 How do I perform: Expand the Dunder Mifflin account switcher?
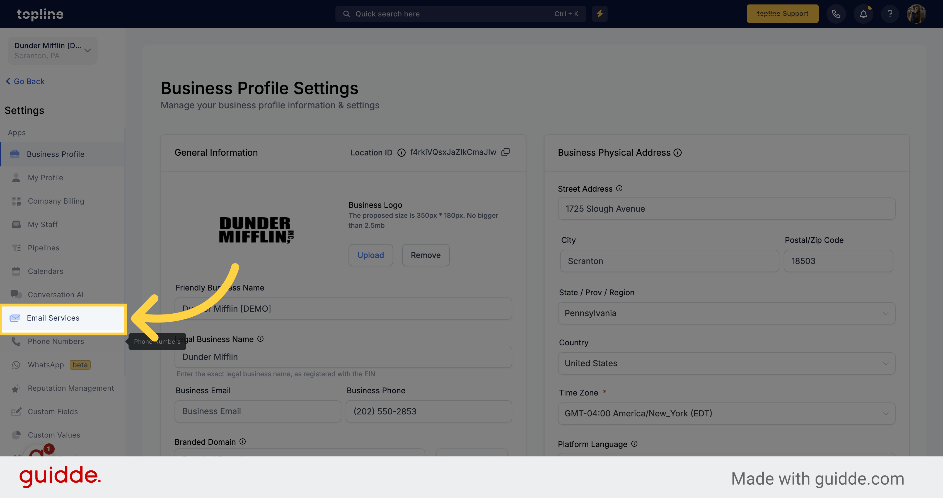coord(53,50)
